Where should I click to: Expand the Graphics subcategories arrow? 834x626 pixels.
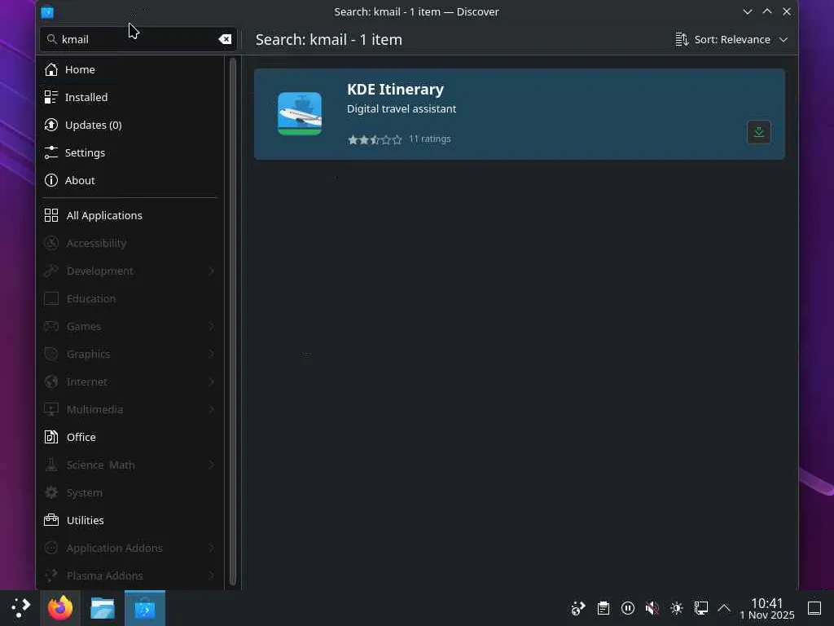point(212,354)
